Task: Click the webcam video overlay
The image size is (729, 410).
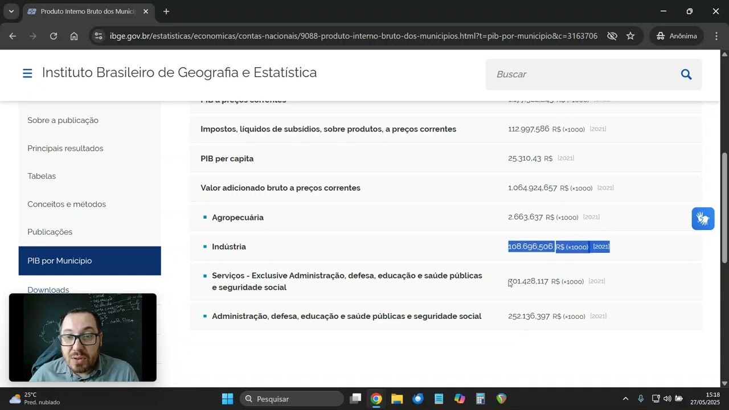Action: pyautogui.click(x=83, y=337)
